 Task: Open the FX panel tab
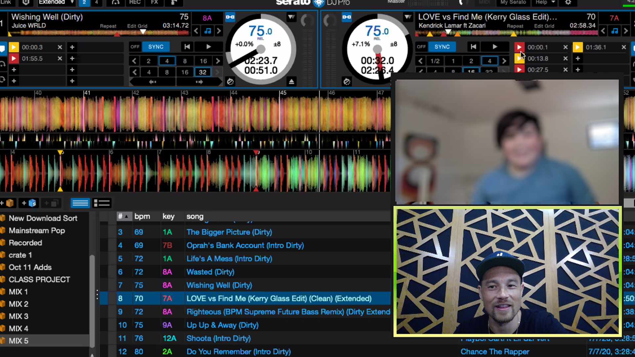pos(154,3)
